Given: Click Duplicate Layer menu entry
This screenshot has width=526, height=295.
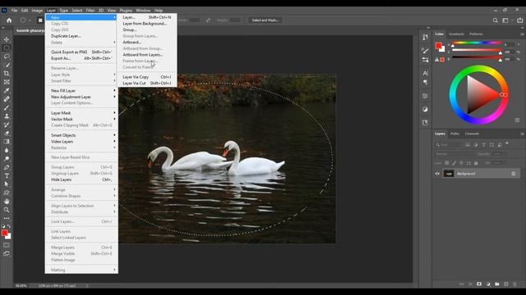Looking at the screenshot, I should click(x=81, y=36).
